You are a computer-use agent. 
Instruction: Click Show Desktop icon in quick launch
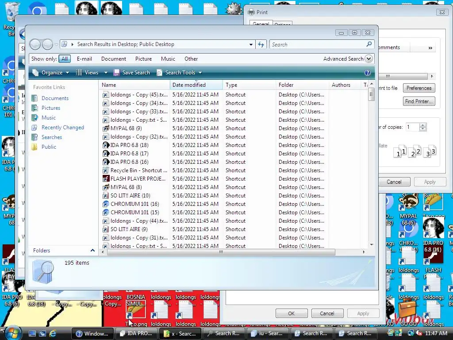point(32,333)
